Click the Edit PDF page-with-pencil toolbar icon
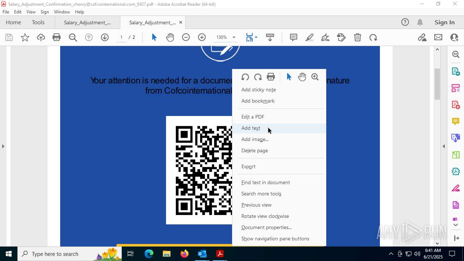Screen dimensions: 464x261 point(341,37)
